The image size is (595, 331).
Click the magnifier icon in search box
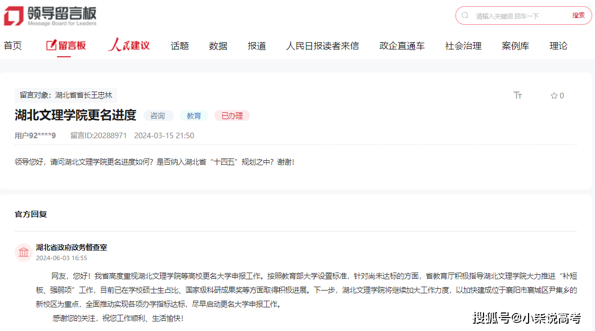point(466,16)
